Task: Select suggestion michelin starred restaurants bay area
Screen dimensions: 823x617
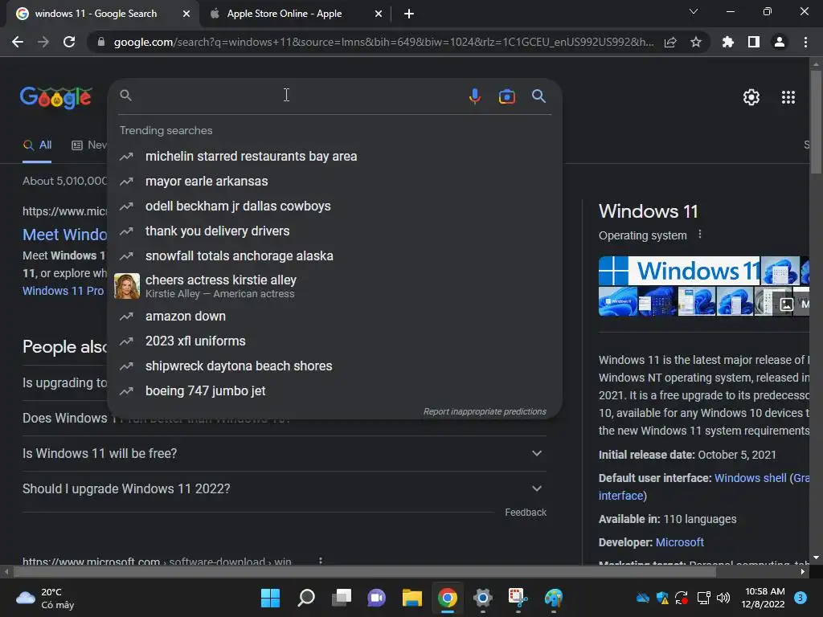Action: [x=334, y=157]
